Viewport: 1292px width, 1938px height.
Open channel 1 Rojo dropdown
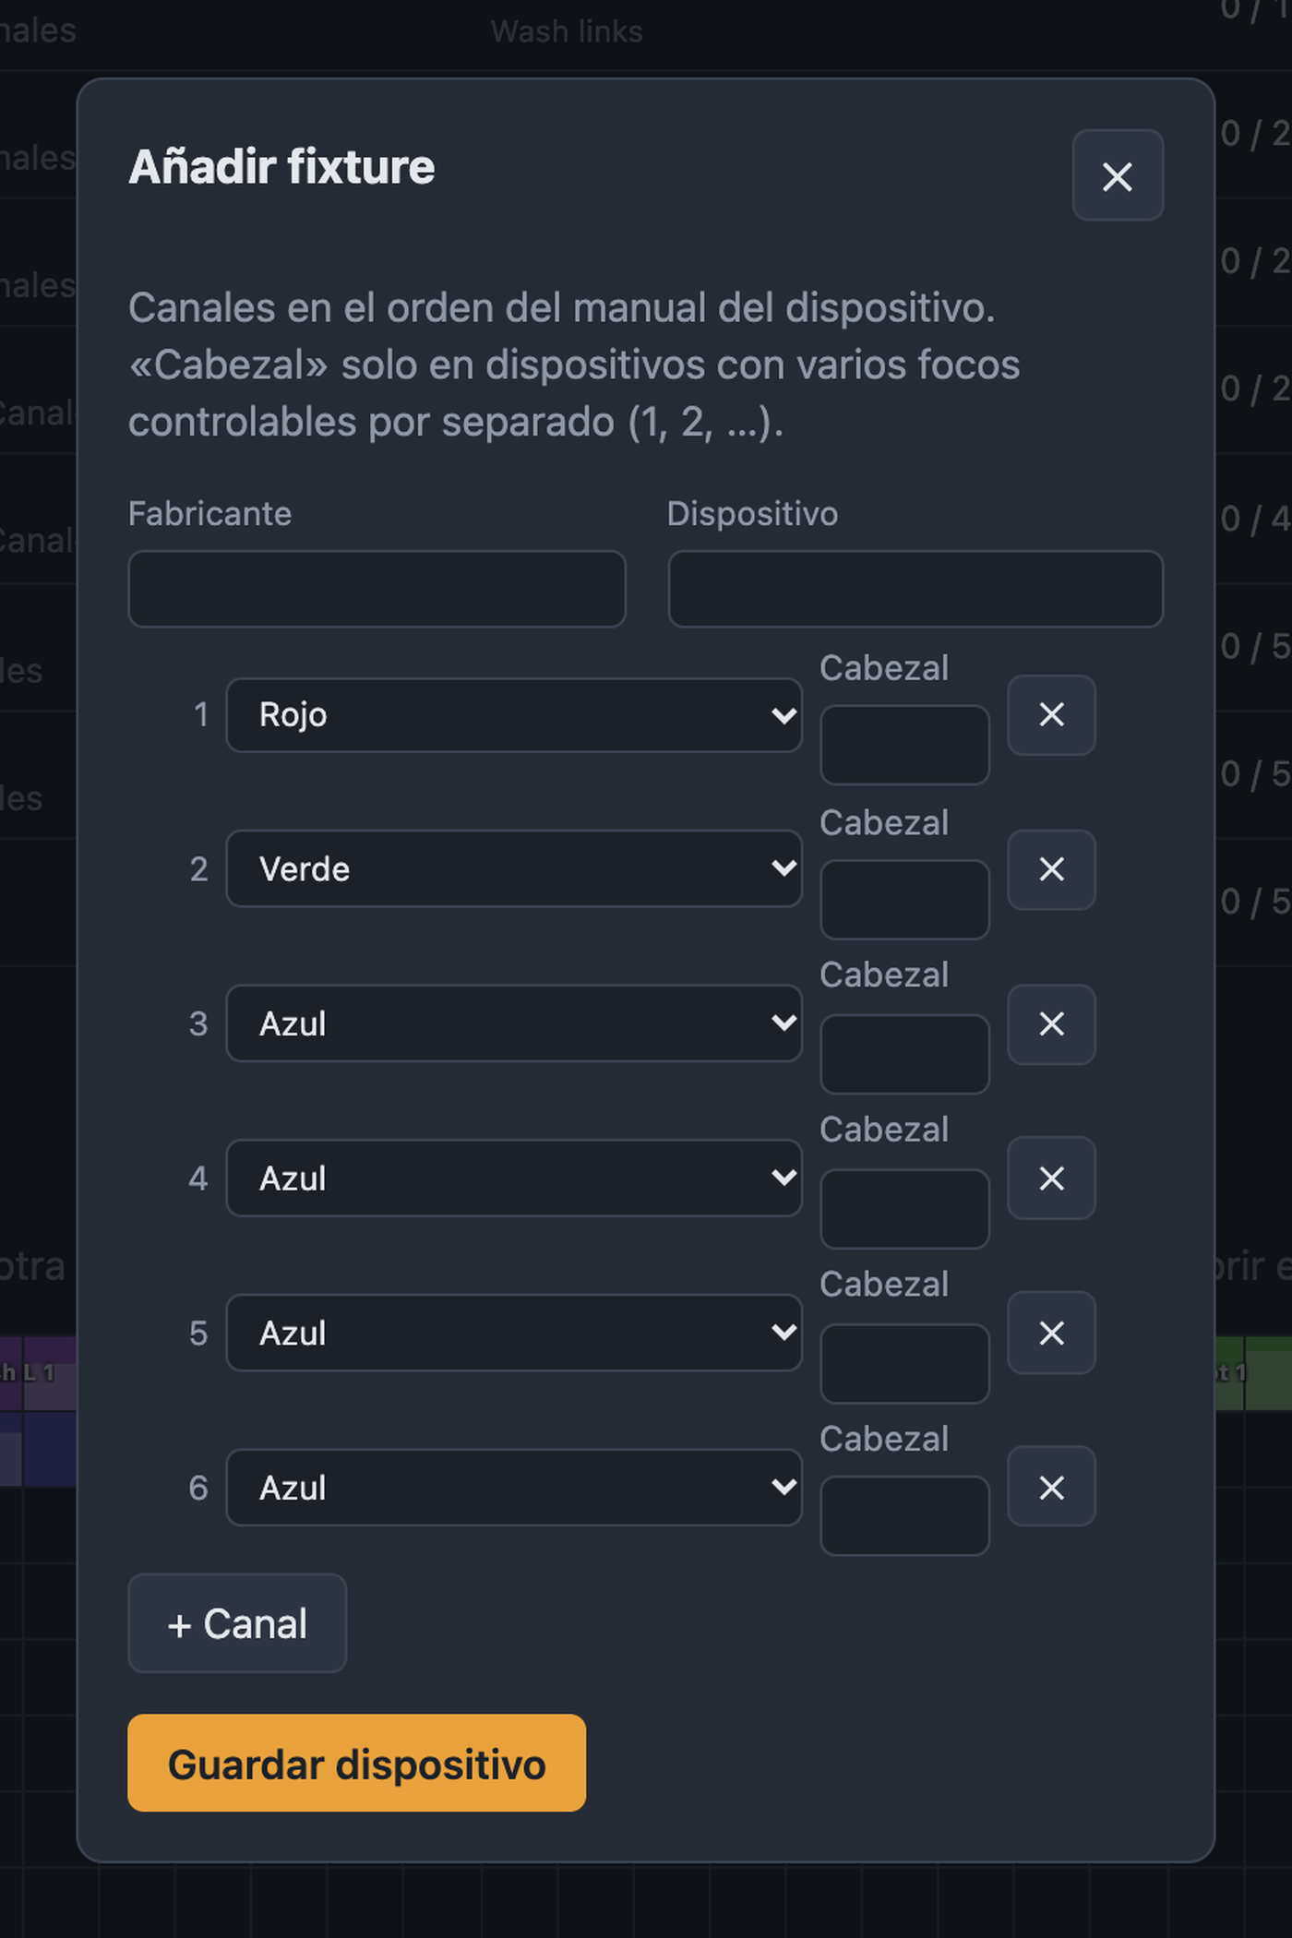[x=514, y=715]
